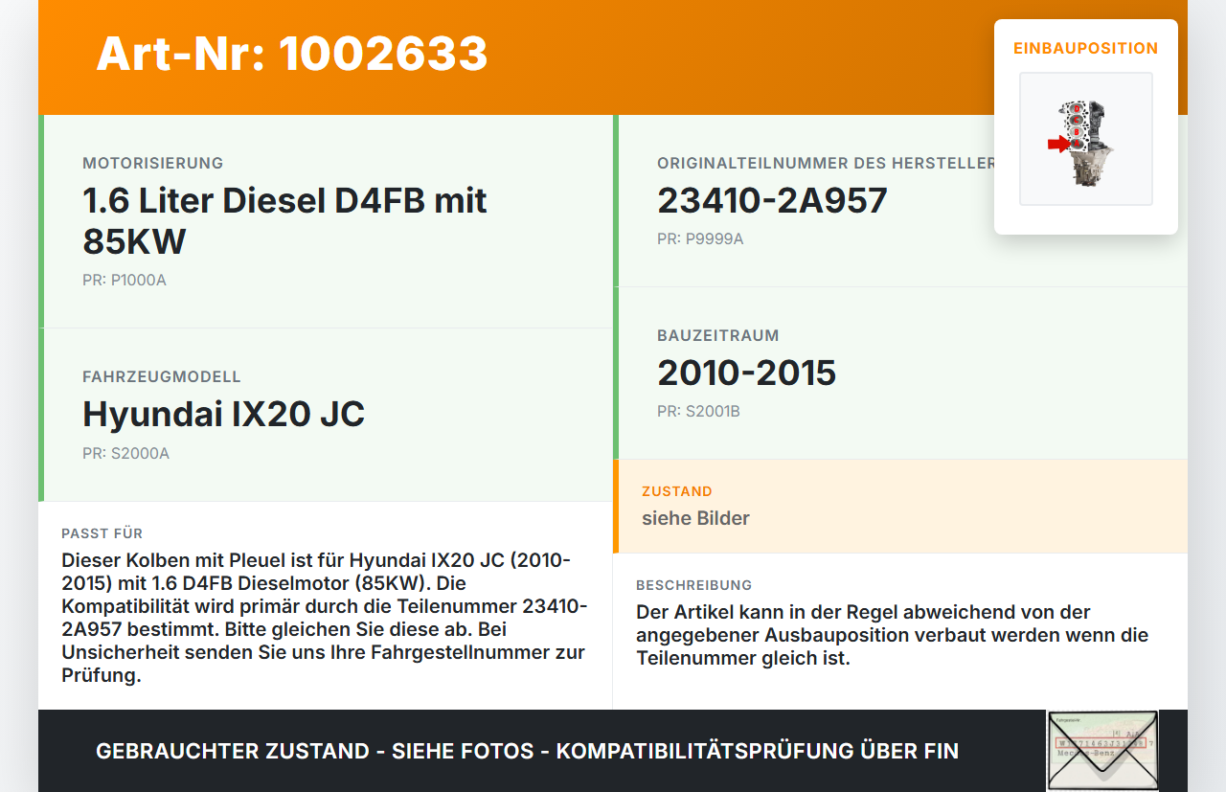
Task: Click the Zustand label
Action: 676,491
